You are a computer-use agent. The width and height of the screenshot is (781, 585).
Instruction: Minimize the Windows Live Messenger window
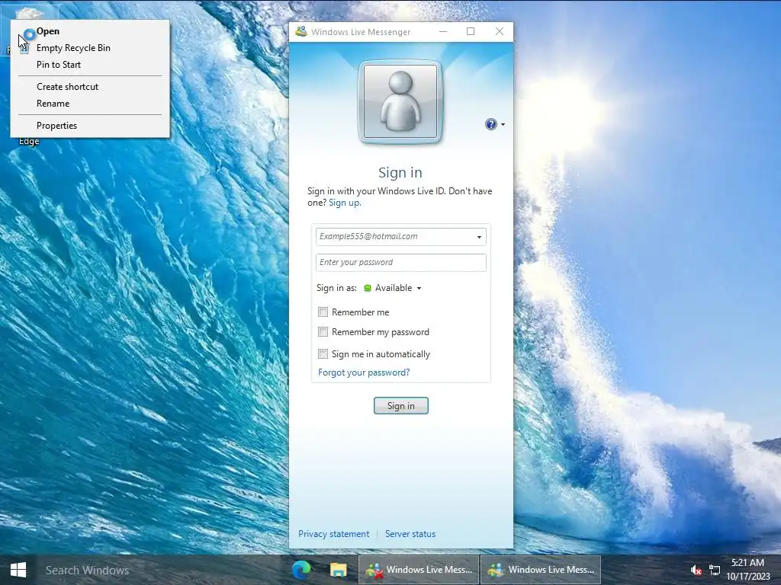click(x=443, y=31)
